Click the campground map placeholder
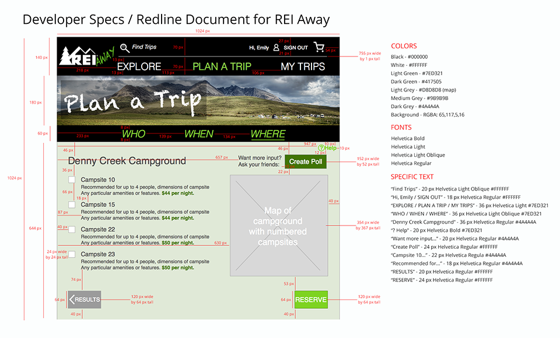Viewport: 560px width, 338px height. [x=279, y=225]
